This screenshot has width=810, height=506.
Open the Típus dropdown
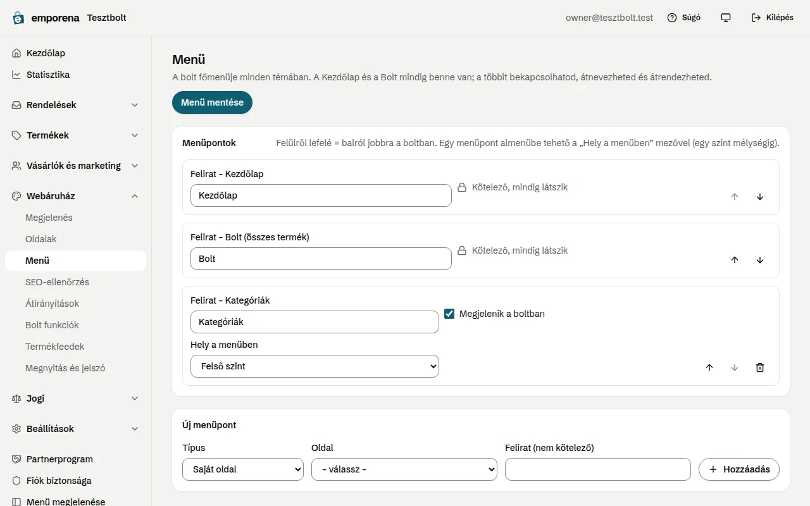point(243,469)
